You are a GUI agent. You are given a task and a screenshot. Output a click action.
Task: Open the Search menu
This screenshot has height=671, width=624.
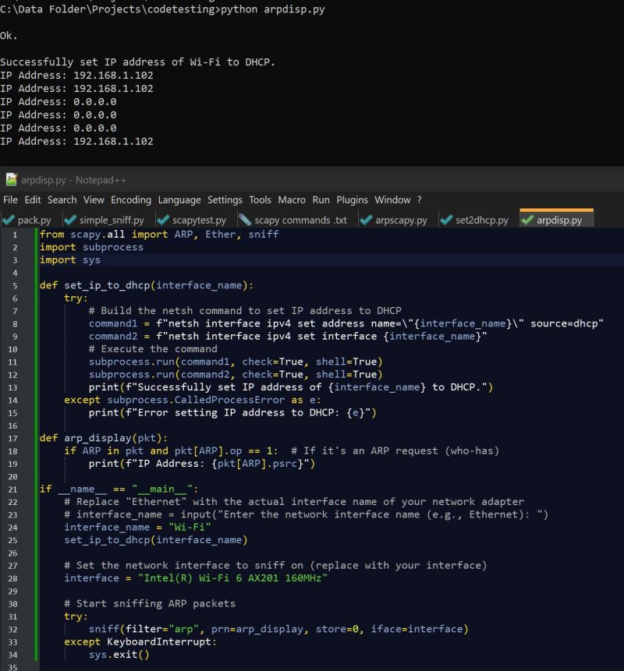(x=62, y=200)
